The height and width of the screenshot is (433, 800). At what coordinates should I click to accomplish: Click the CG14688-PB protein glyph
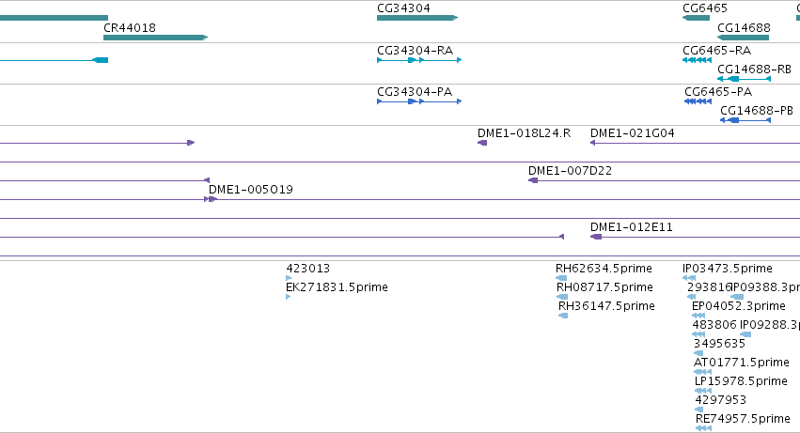745,120
